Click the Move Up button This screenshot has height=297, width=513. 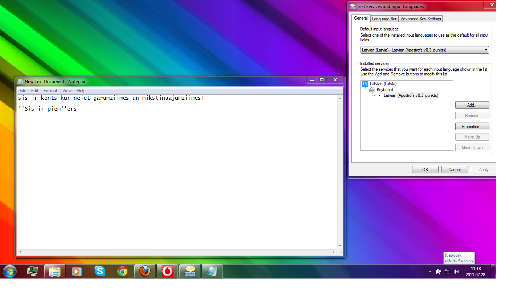(472, 137)
